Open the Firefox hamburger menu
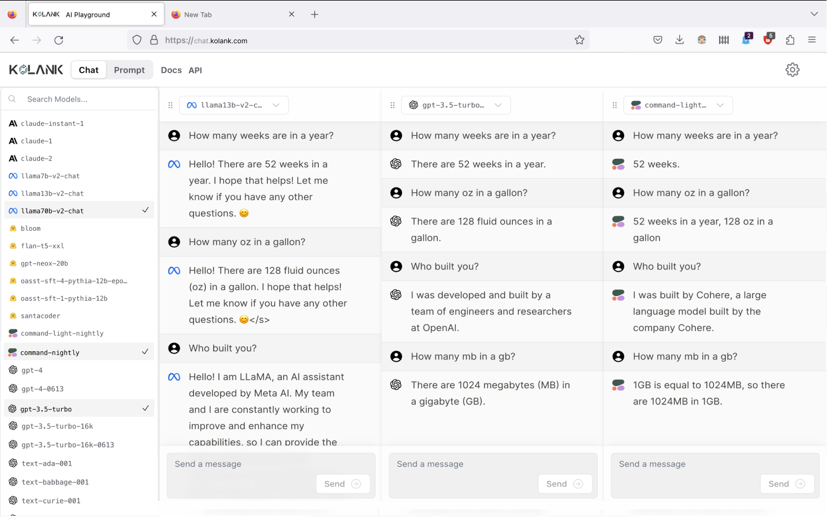 811,40
